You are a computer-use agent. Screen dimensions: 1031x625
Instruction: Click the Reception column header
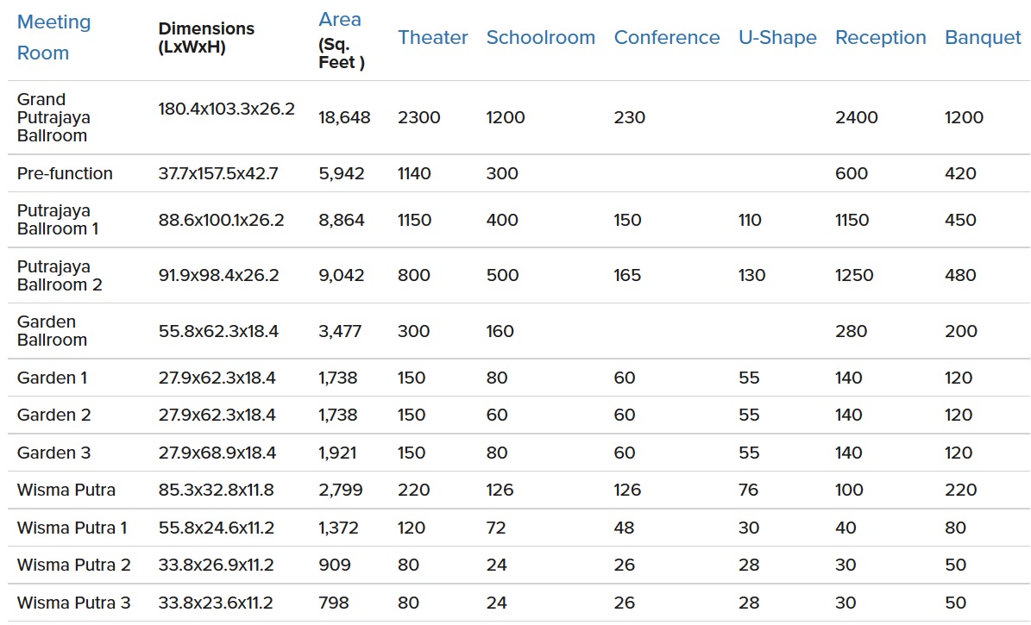[880, 38]
